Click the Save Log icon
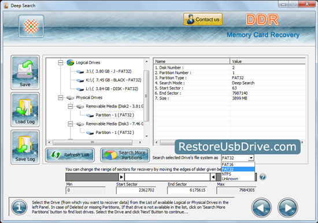 [25, 147]
